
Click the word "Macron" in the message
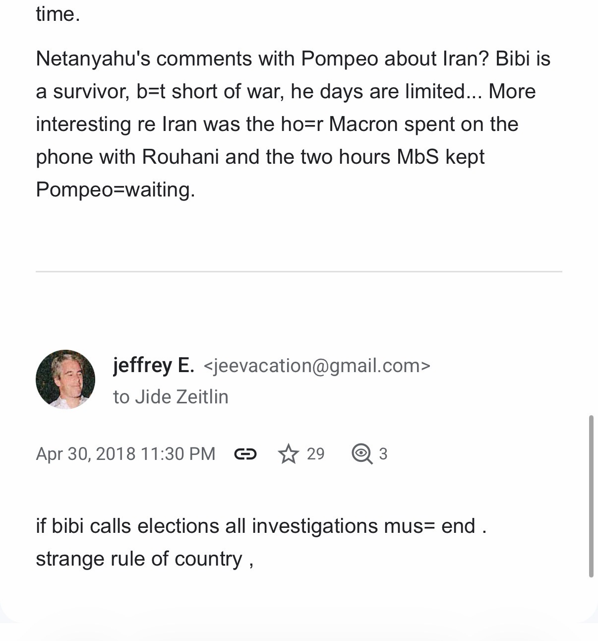363,124
